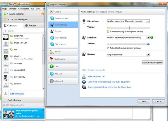
Task: Click Buy a headset from Skype shop link
Action: pyautogui.click(x=109, y=87)
